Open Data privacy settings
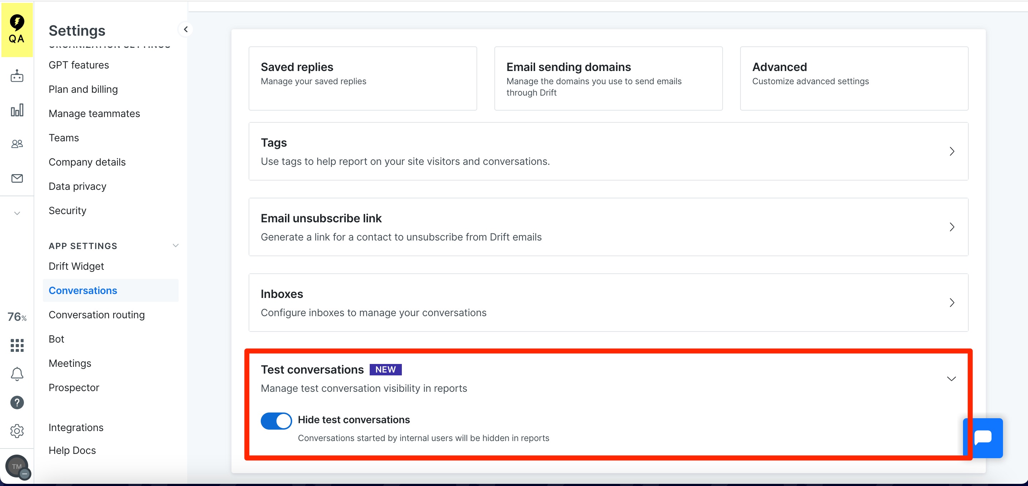This screenshot has height=486, width=1028. (78, 187)
